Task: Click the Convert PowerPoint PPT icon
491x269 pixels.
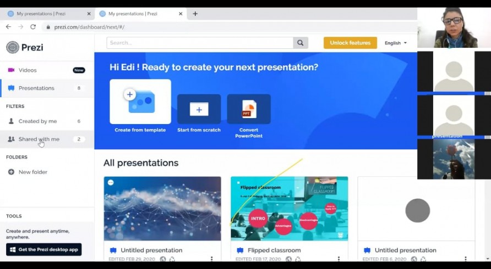Action: (249, 109)
